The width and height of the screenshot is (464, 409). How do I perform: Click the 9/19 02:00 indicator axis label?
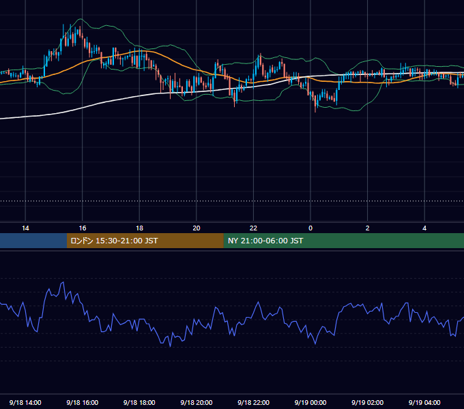click(x=367, y=402)
